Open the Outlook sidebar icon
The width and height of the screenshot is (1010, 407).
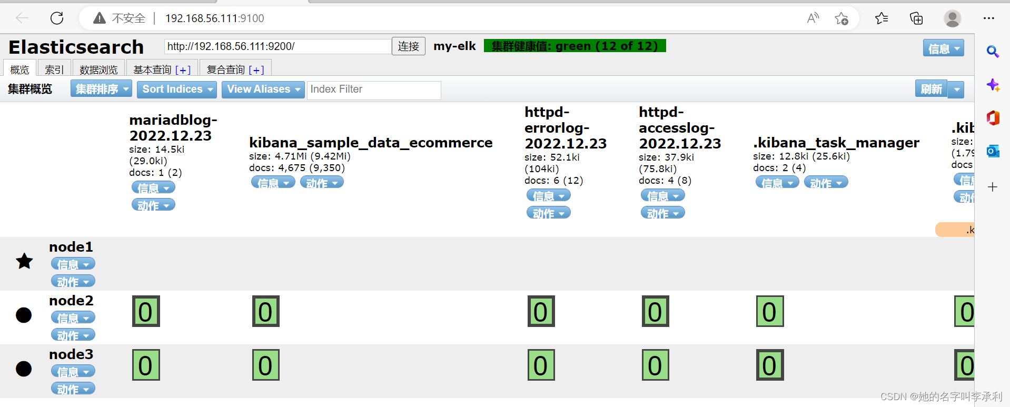tap(993, 151)
